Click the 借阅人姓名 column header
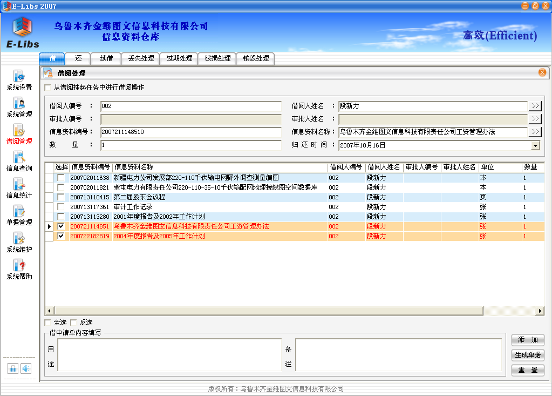The image size is (552, 396). (384, 167)
